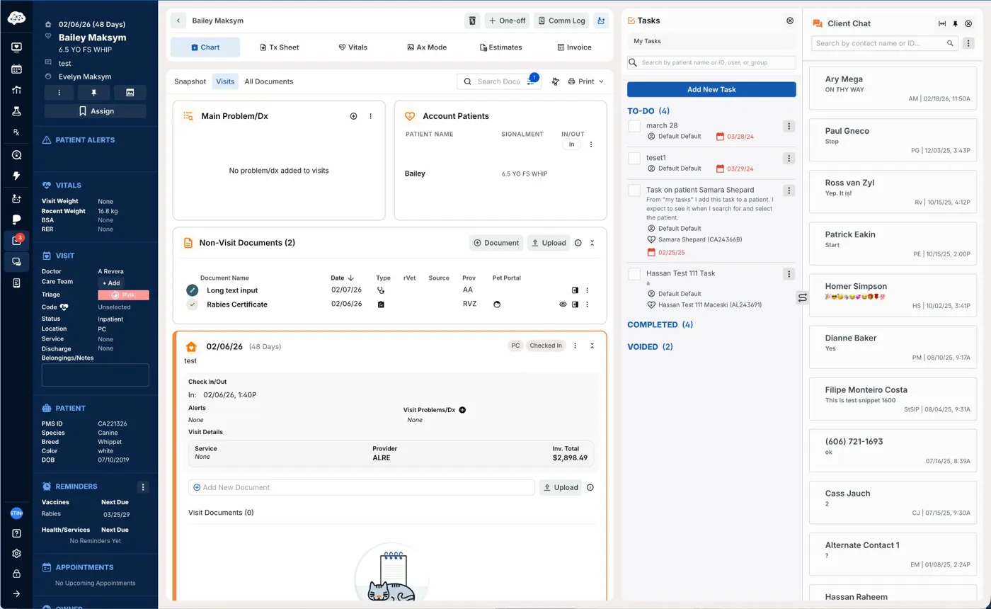Mark 'Hassan Test 111 Task' as done

(634, 274)
